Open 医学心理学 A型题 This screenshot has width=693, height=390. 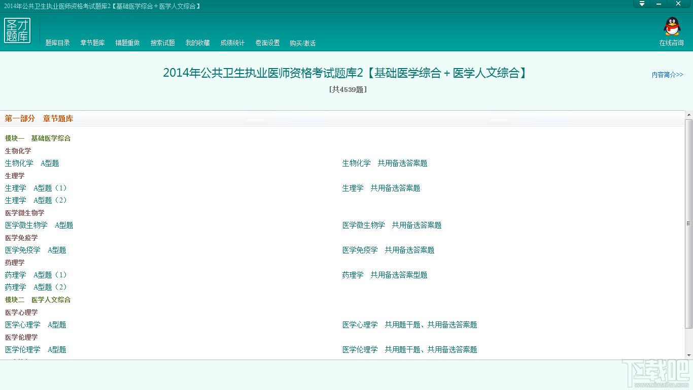tap(34, 324)
